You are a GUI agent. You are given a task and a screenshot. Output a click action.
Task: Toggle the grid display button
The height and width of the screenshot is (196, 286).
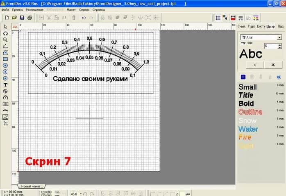[218, 18]
